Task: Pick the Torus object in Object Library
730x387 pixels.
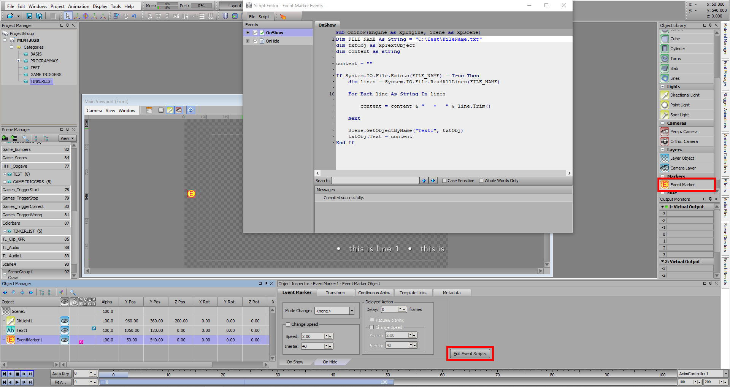Action: tap(687, 59)
